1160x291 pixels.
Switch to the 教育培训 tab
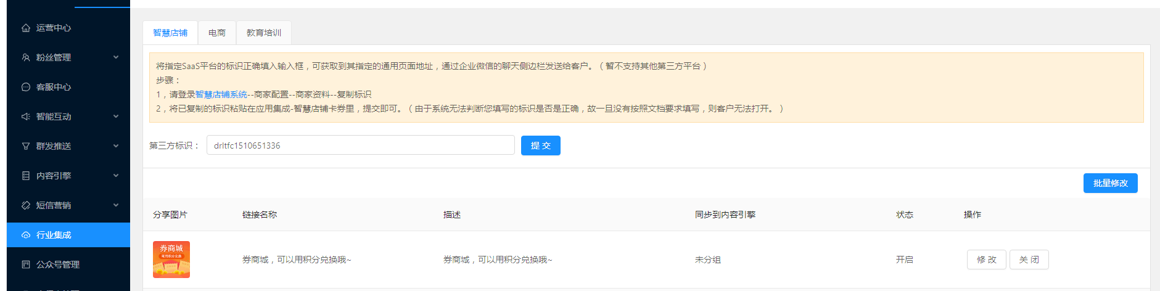[x=264, y=33]
